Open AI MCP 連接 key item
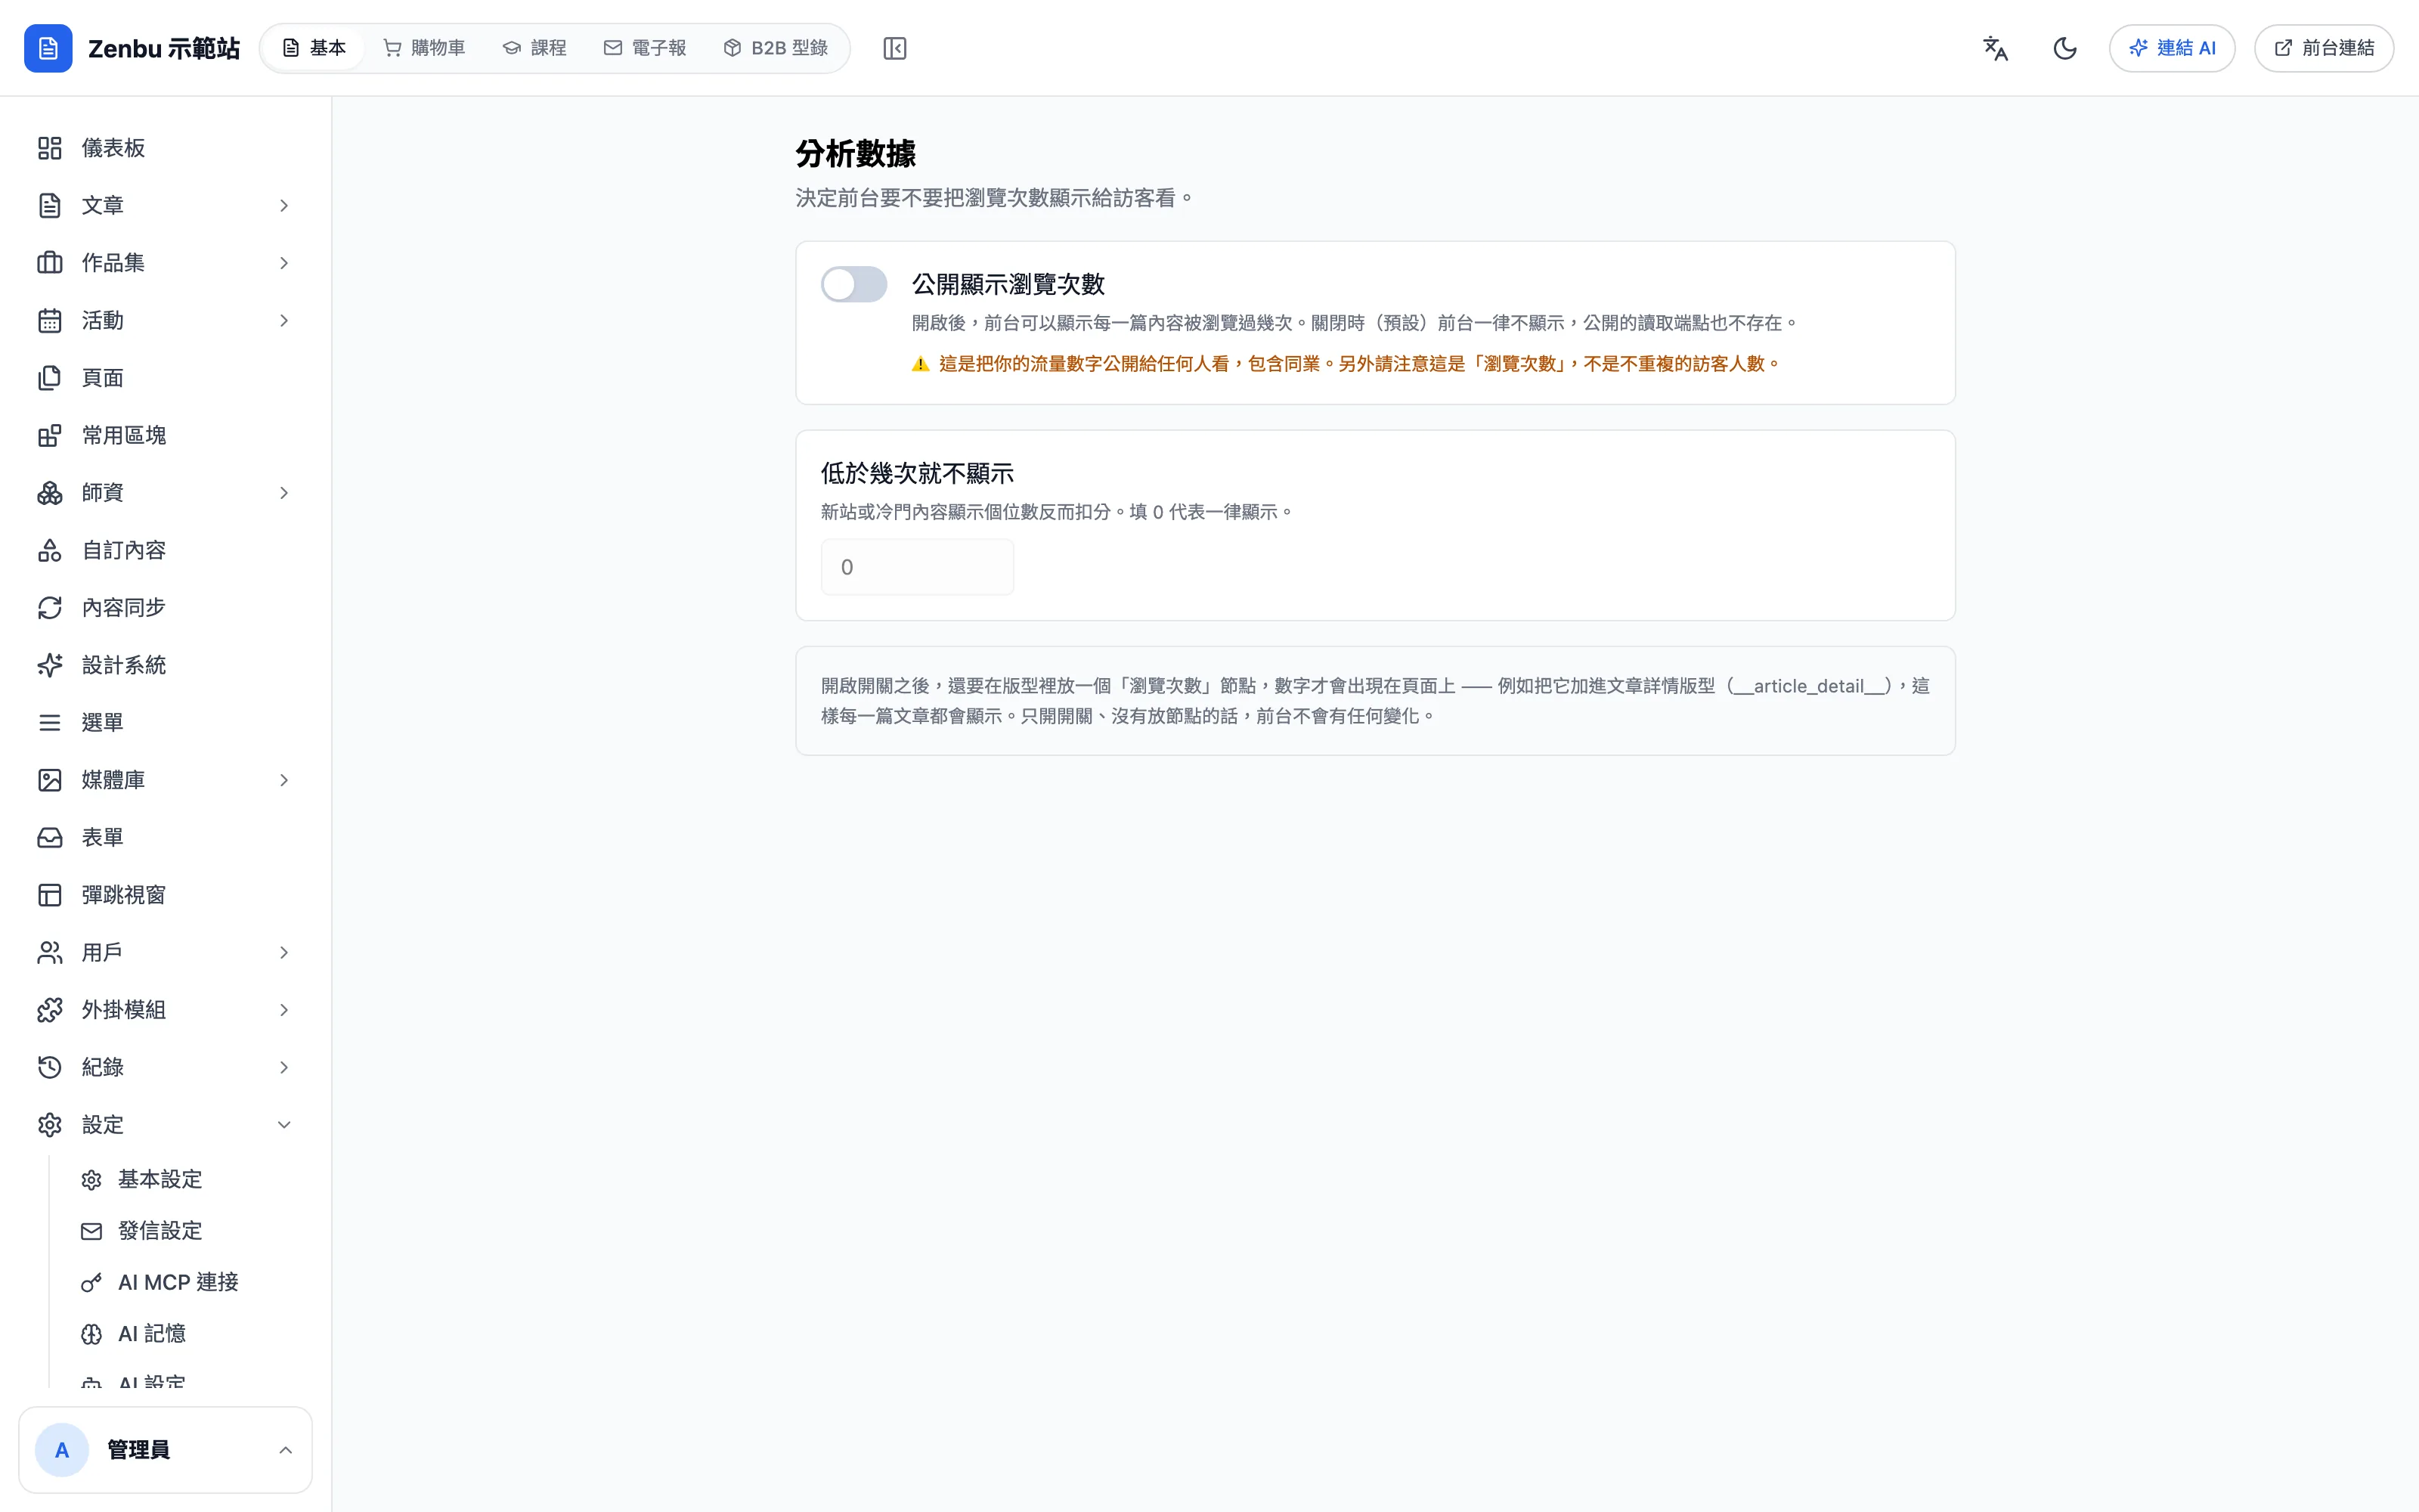Image resolution: width=2419 pixels, height=1512 pixels. [x=186, y=1282]
